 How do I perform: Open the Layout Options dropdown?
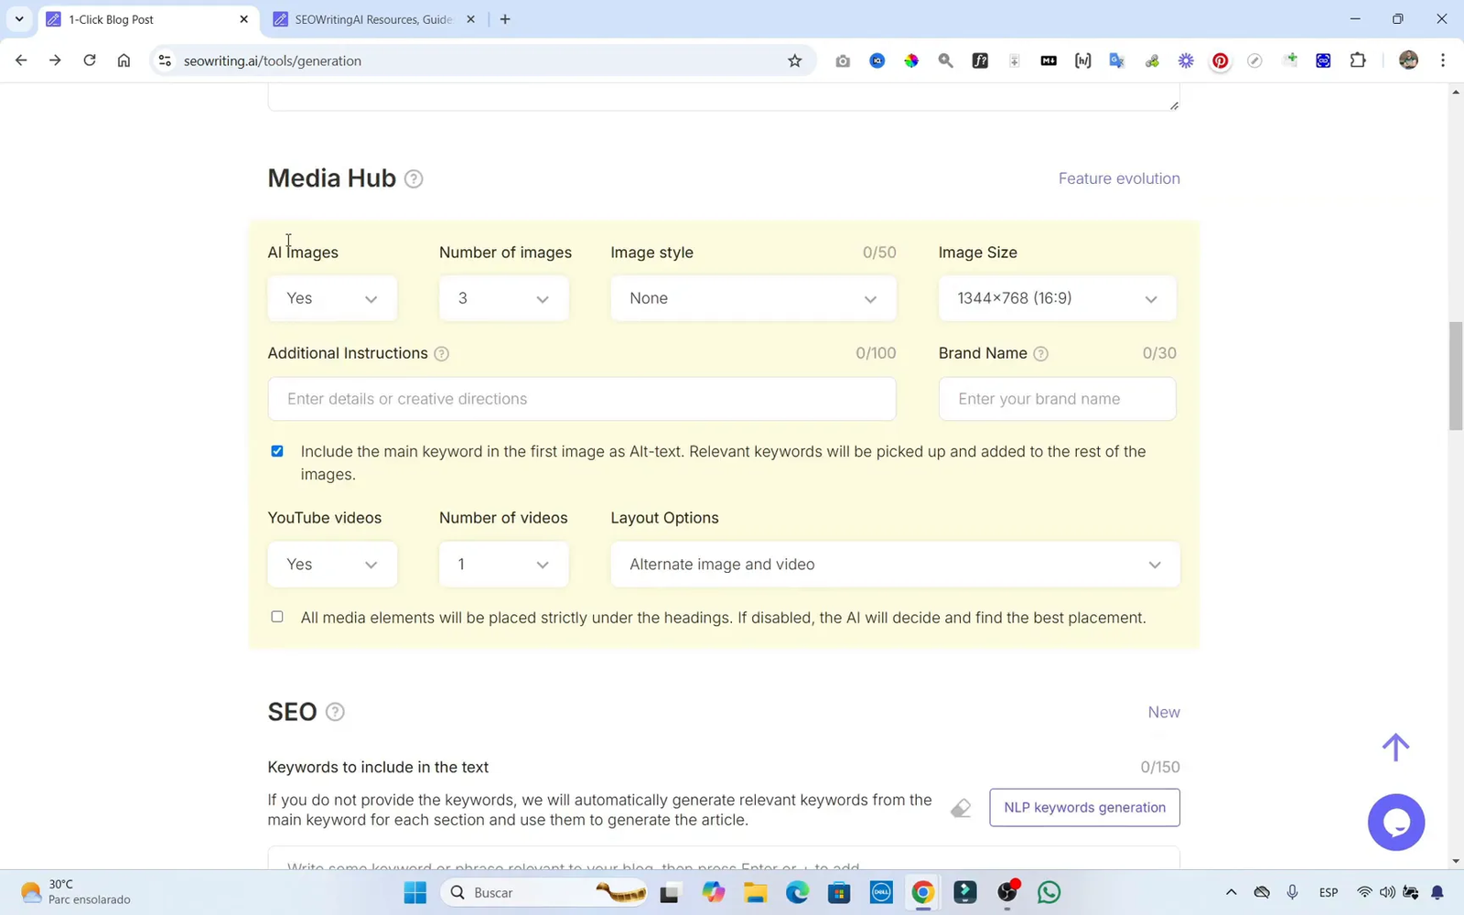pos(895,565)
